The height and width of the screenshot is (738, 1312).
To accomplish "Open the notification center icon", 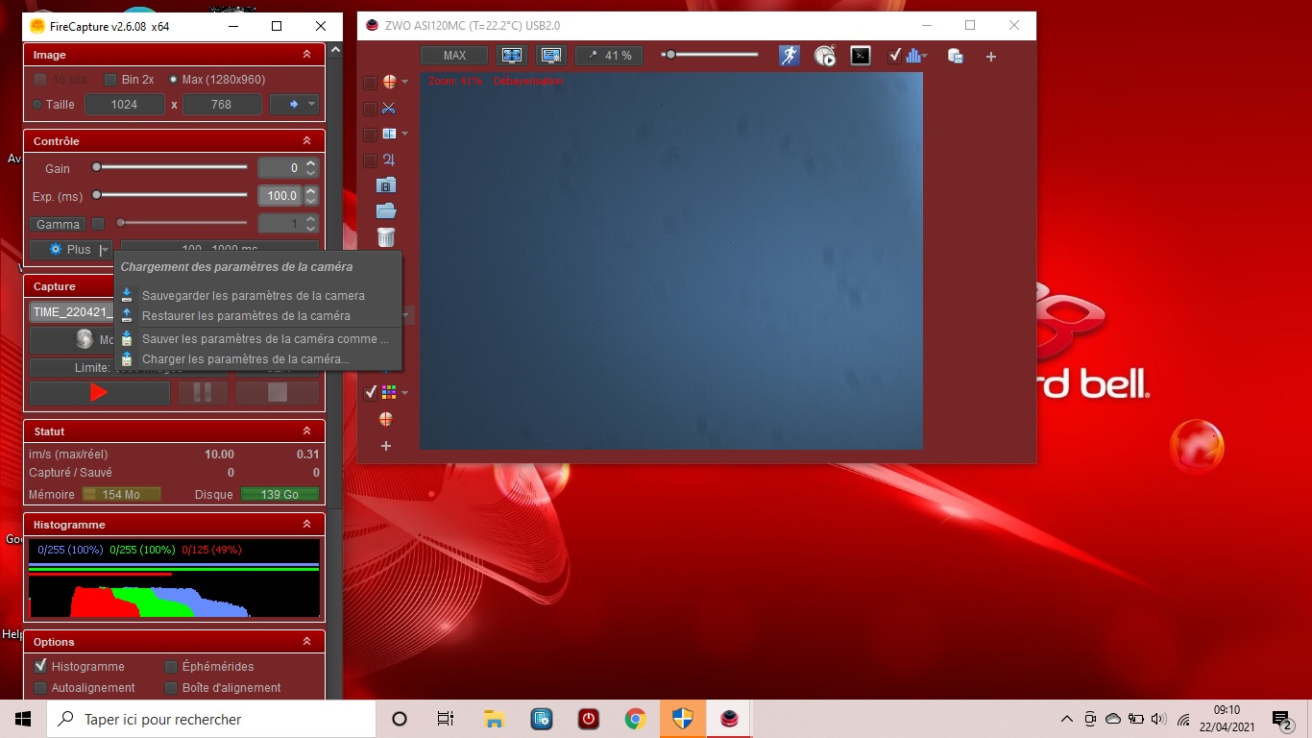I will click(x=1282, y=719).
